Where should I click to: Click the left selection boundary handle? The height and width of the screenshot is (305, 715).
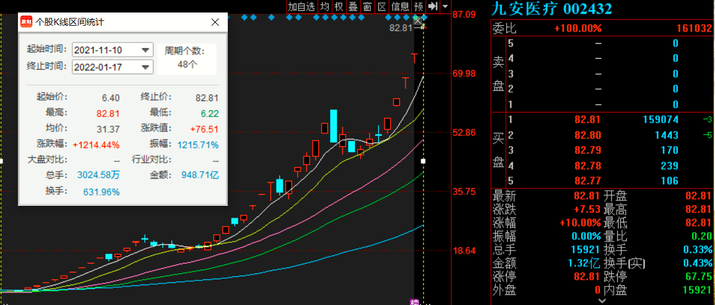pos(1,161)
